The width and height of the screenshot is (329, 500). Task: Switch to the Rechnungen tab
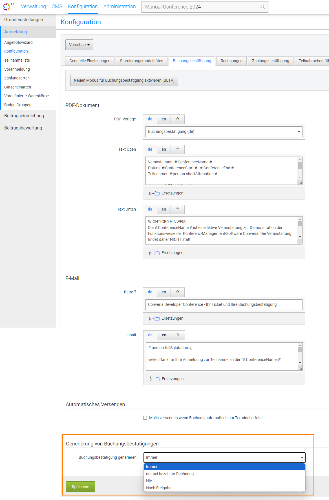coord(231,61)
